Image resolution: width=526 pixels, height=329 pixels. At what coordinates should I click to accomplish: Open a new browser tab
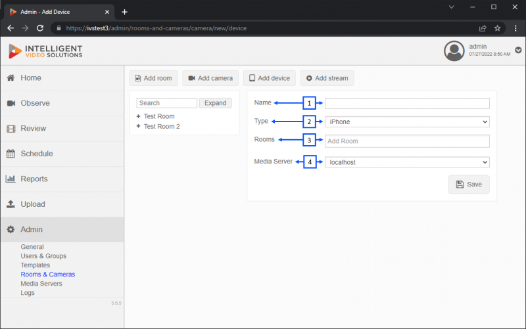coord(124,12)
